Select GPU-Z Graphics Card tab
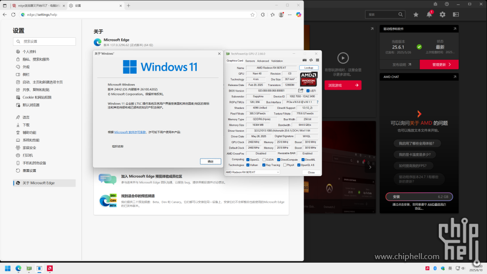 pos(235,61)
